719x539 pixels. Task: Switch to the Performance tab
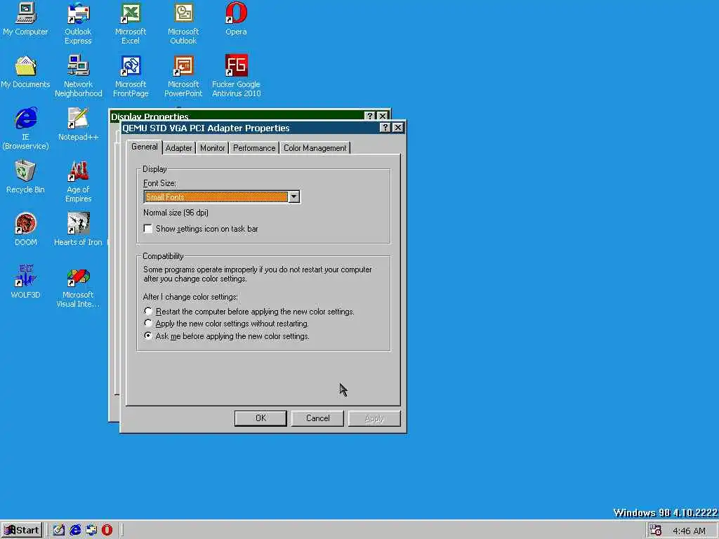pos(254,148)
